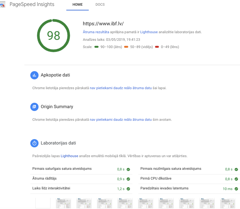Click the 0,9 s speed index value
Screen dimensions: 240x209
coord(121,179)
